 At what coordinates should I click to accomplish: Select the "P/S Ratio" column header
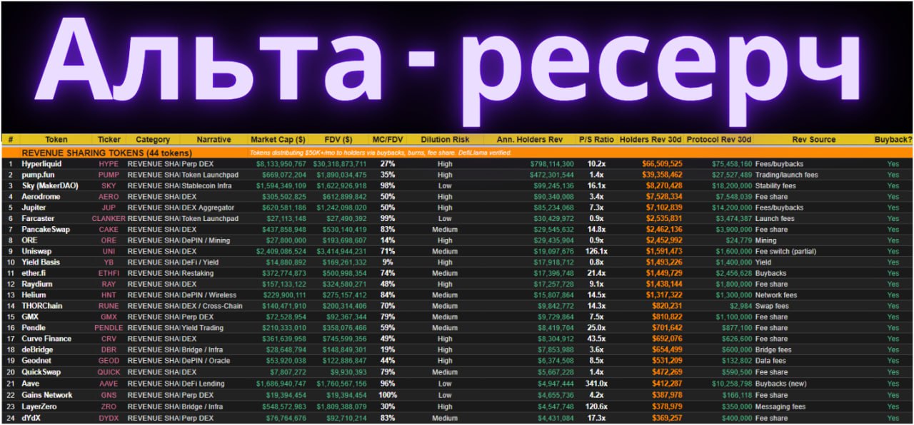click(596, 140)
